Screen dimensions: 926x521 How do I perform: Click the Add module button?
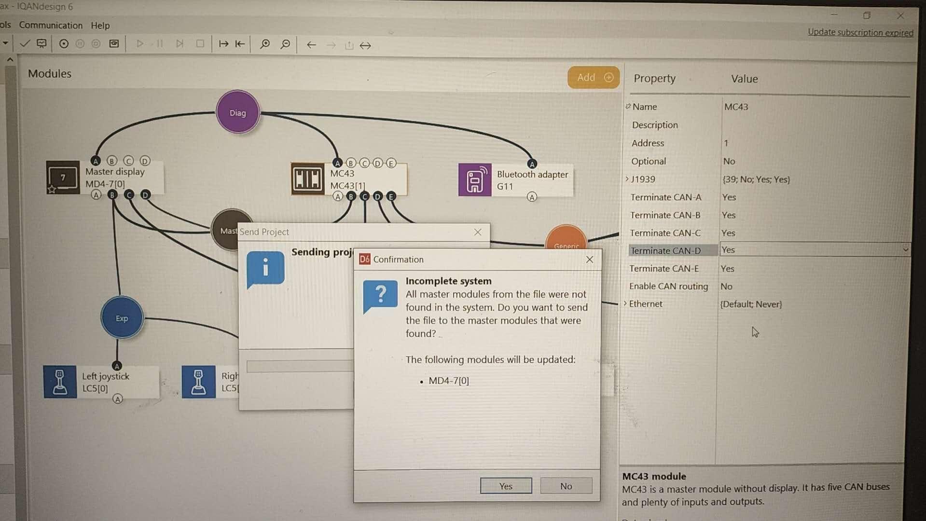tap(594, 77)
